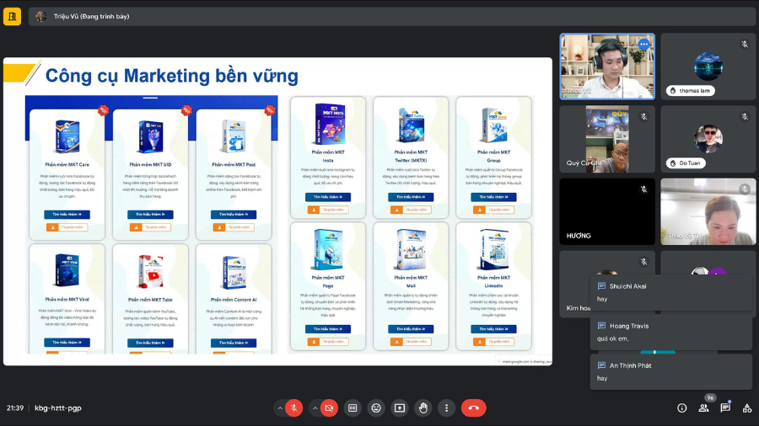Click download button under MKT Insta
This screenshot has width=759, height=426.
tap(328, 210)
